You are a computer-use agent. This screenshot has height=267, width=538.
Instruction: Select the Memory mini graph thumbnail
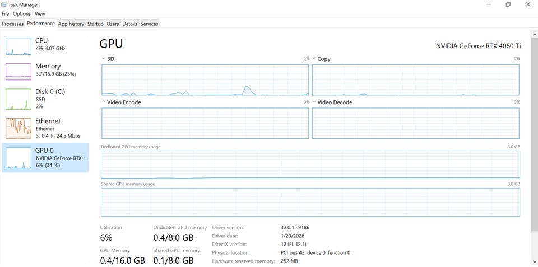[18, 72]
